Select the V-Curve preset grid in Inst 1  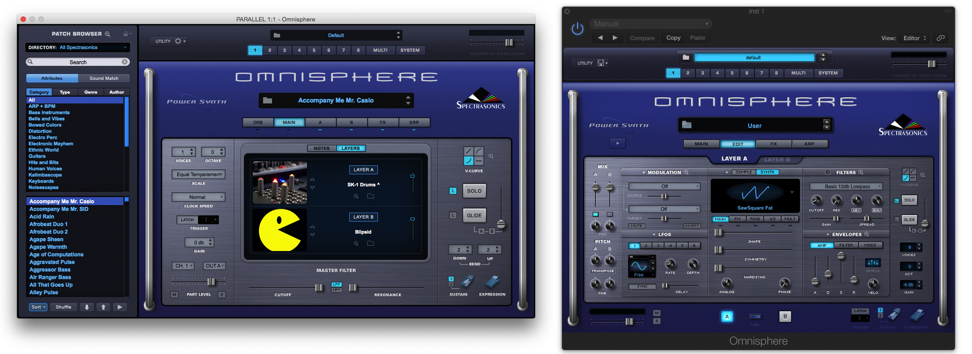point(909,174)
